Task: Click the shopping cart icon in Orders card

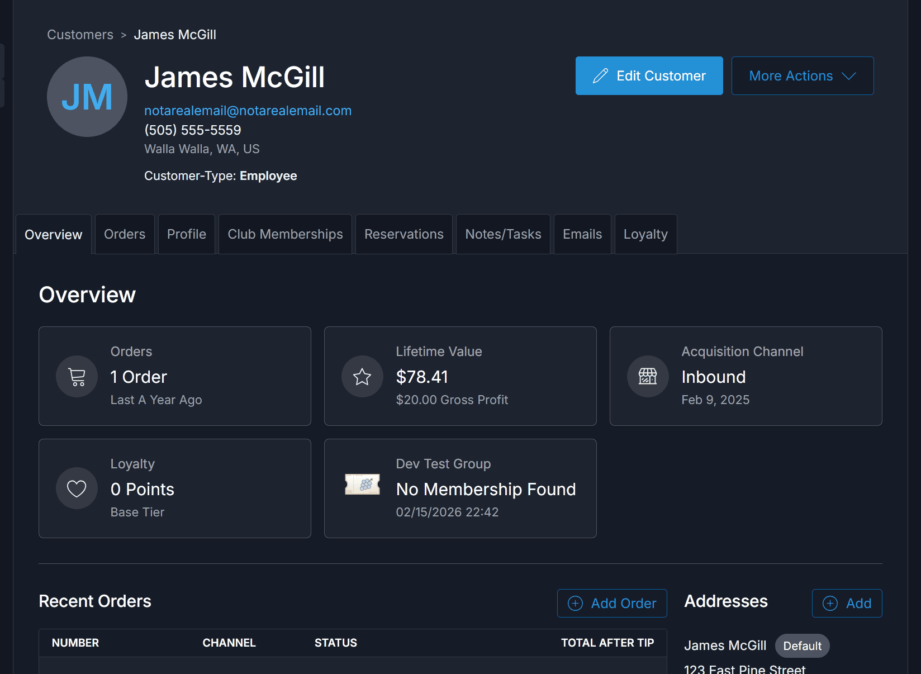Action: [x=77, y=377]
